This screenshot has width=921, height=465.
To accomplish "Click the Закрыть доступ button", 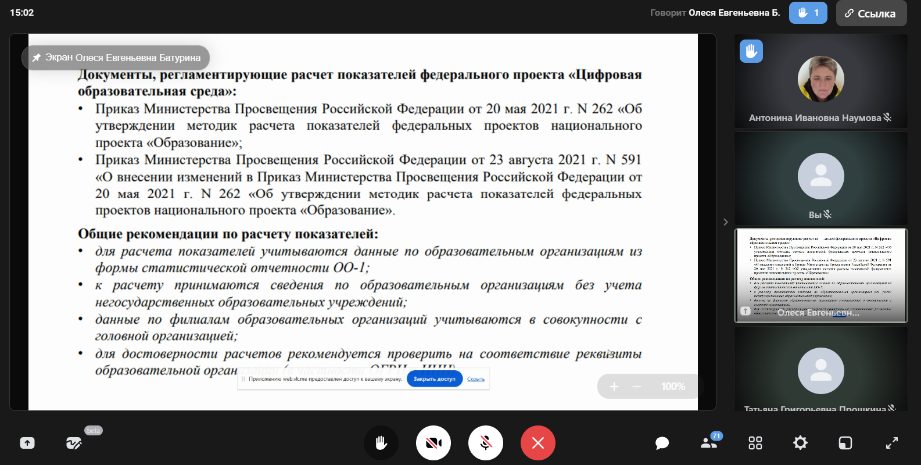I will [x=434, y=379].
